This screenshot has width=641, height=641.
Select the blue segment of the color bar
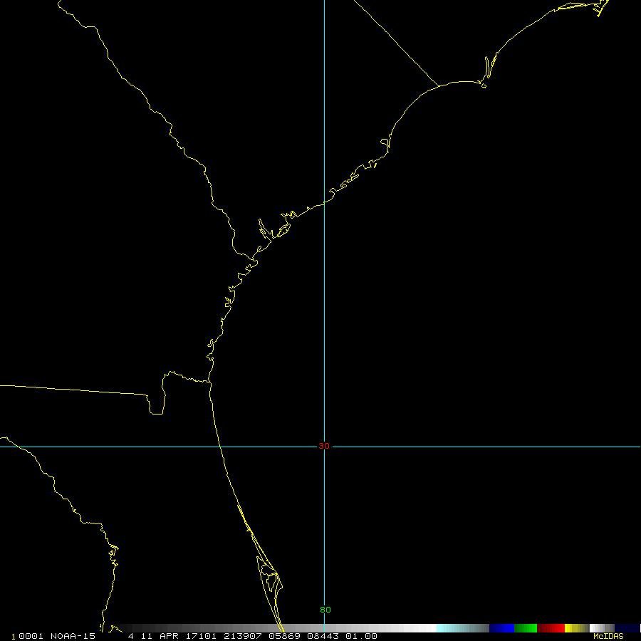(x=501, y=628)
